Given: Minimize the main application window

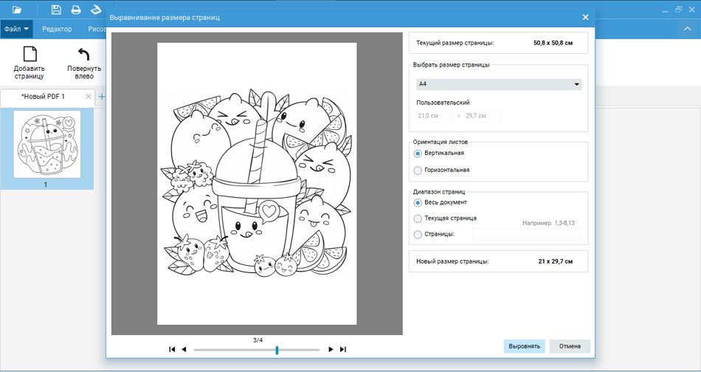Looking at the screenshot, I should point(666,10).
